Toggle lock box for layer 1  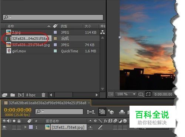19,127
